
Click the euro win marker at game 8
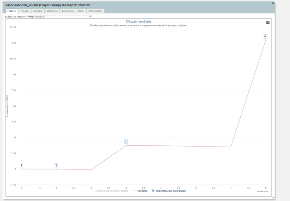266,37
